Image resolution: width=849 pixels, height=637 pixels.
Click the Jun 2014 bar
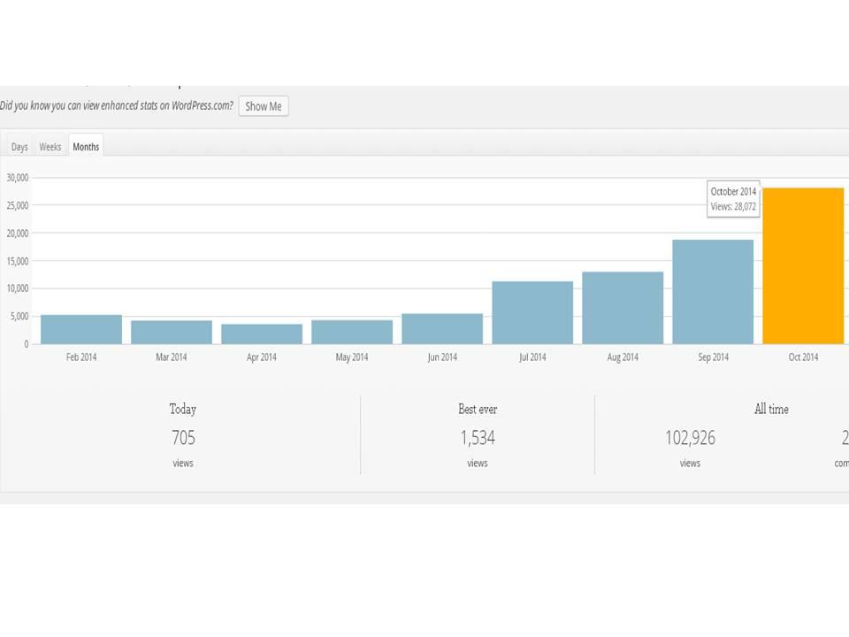[442, 329]
